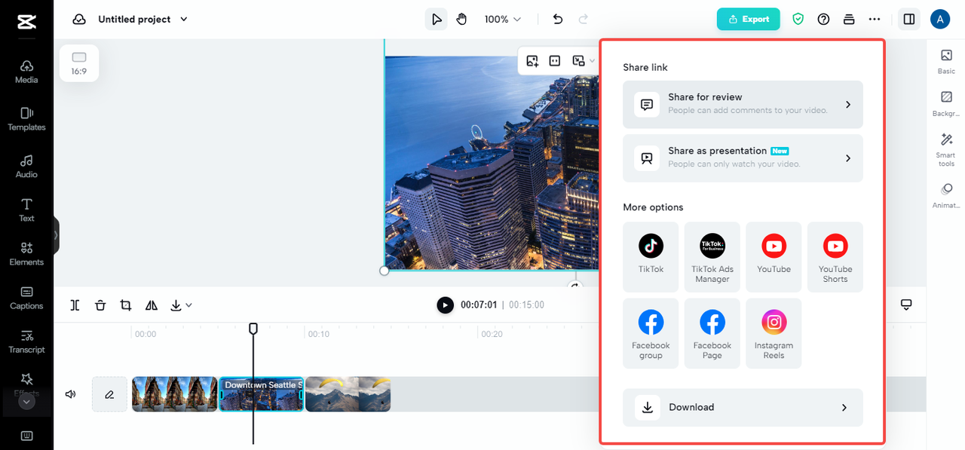Open the Download option
Screen dimensions: 965x450
point(743,407)
